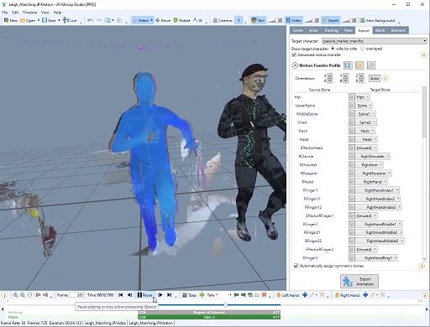Click the Skin opacity slider
The width and height of the screenshot is (430, 327).
(275, 20)
